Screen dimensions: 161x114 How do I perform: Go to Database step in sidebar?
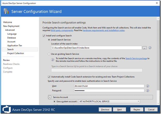click(x=12, y=38)
